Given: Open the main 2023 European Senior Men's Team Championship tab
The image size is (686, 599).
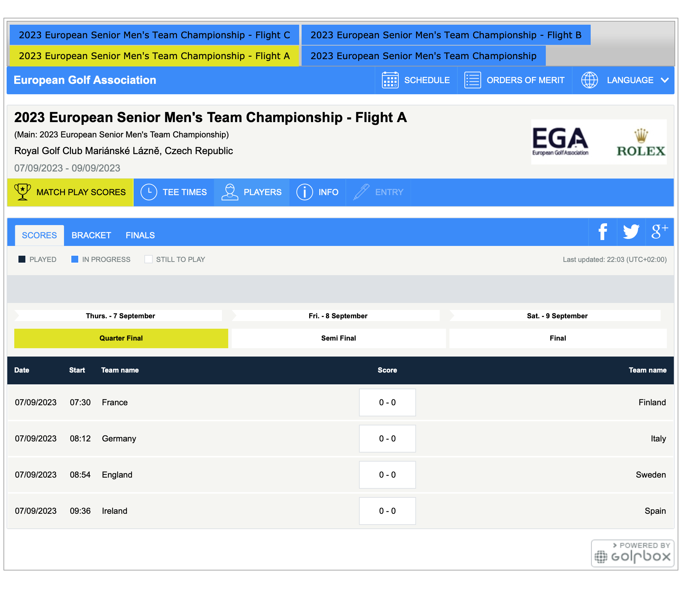Looking at the screenshot, I should [x=423, y=56].
